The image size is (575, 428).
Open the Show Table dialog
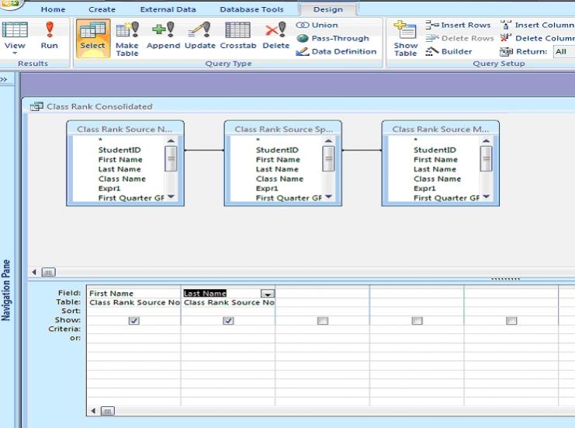[x=406, y=39]
